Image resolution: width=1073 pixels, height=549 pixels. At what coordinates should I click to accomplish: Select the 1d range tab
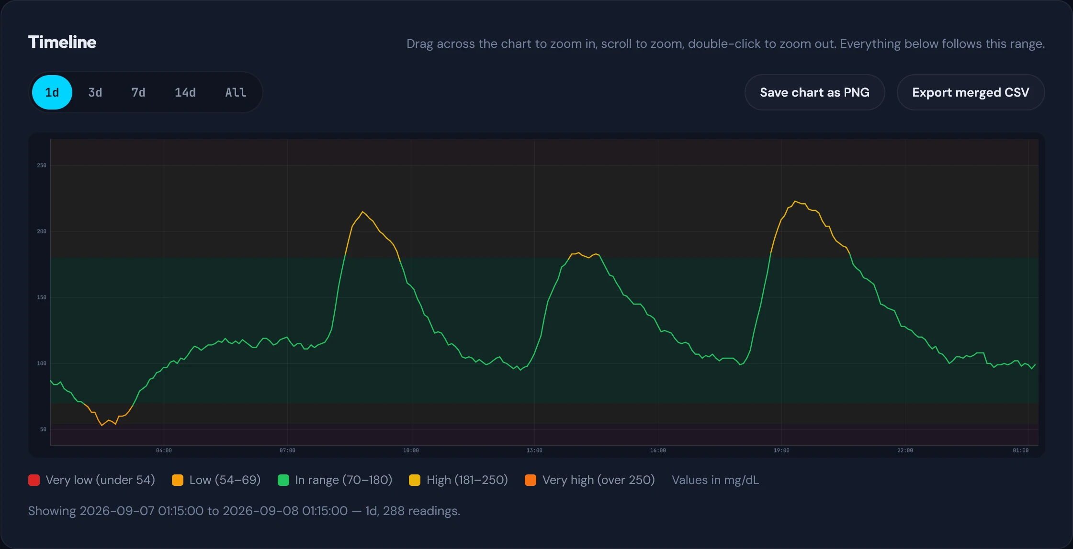point(52,92)
